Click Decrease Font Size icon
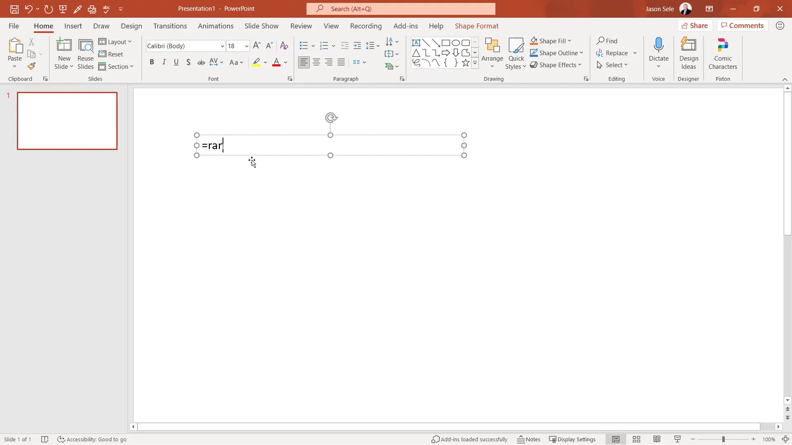Viewport: 792px width, 445px height. point(269,46)
